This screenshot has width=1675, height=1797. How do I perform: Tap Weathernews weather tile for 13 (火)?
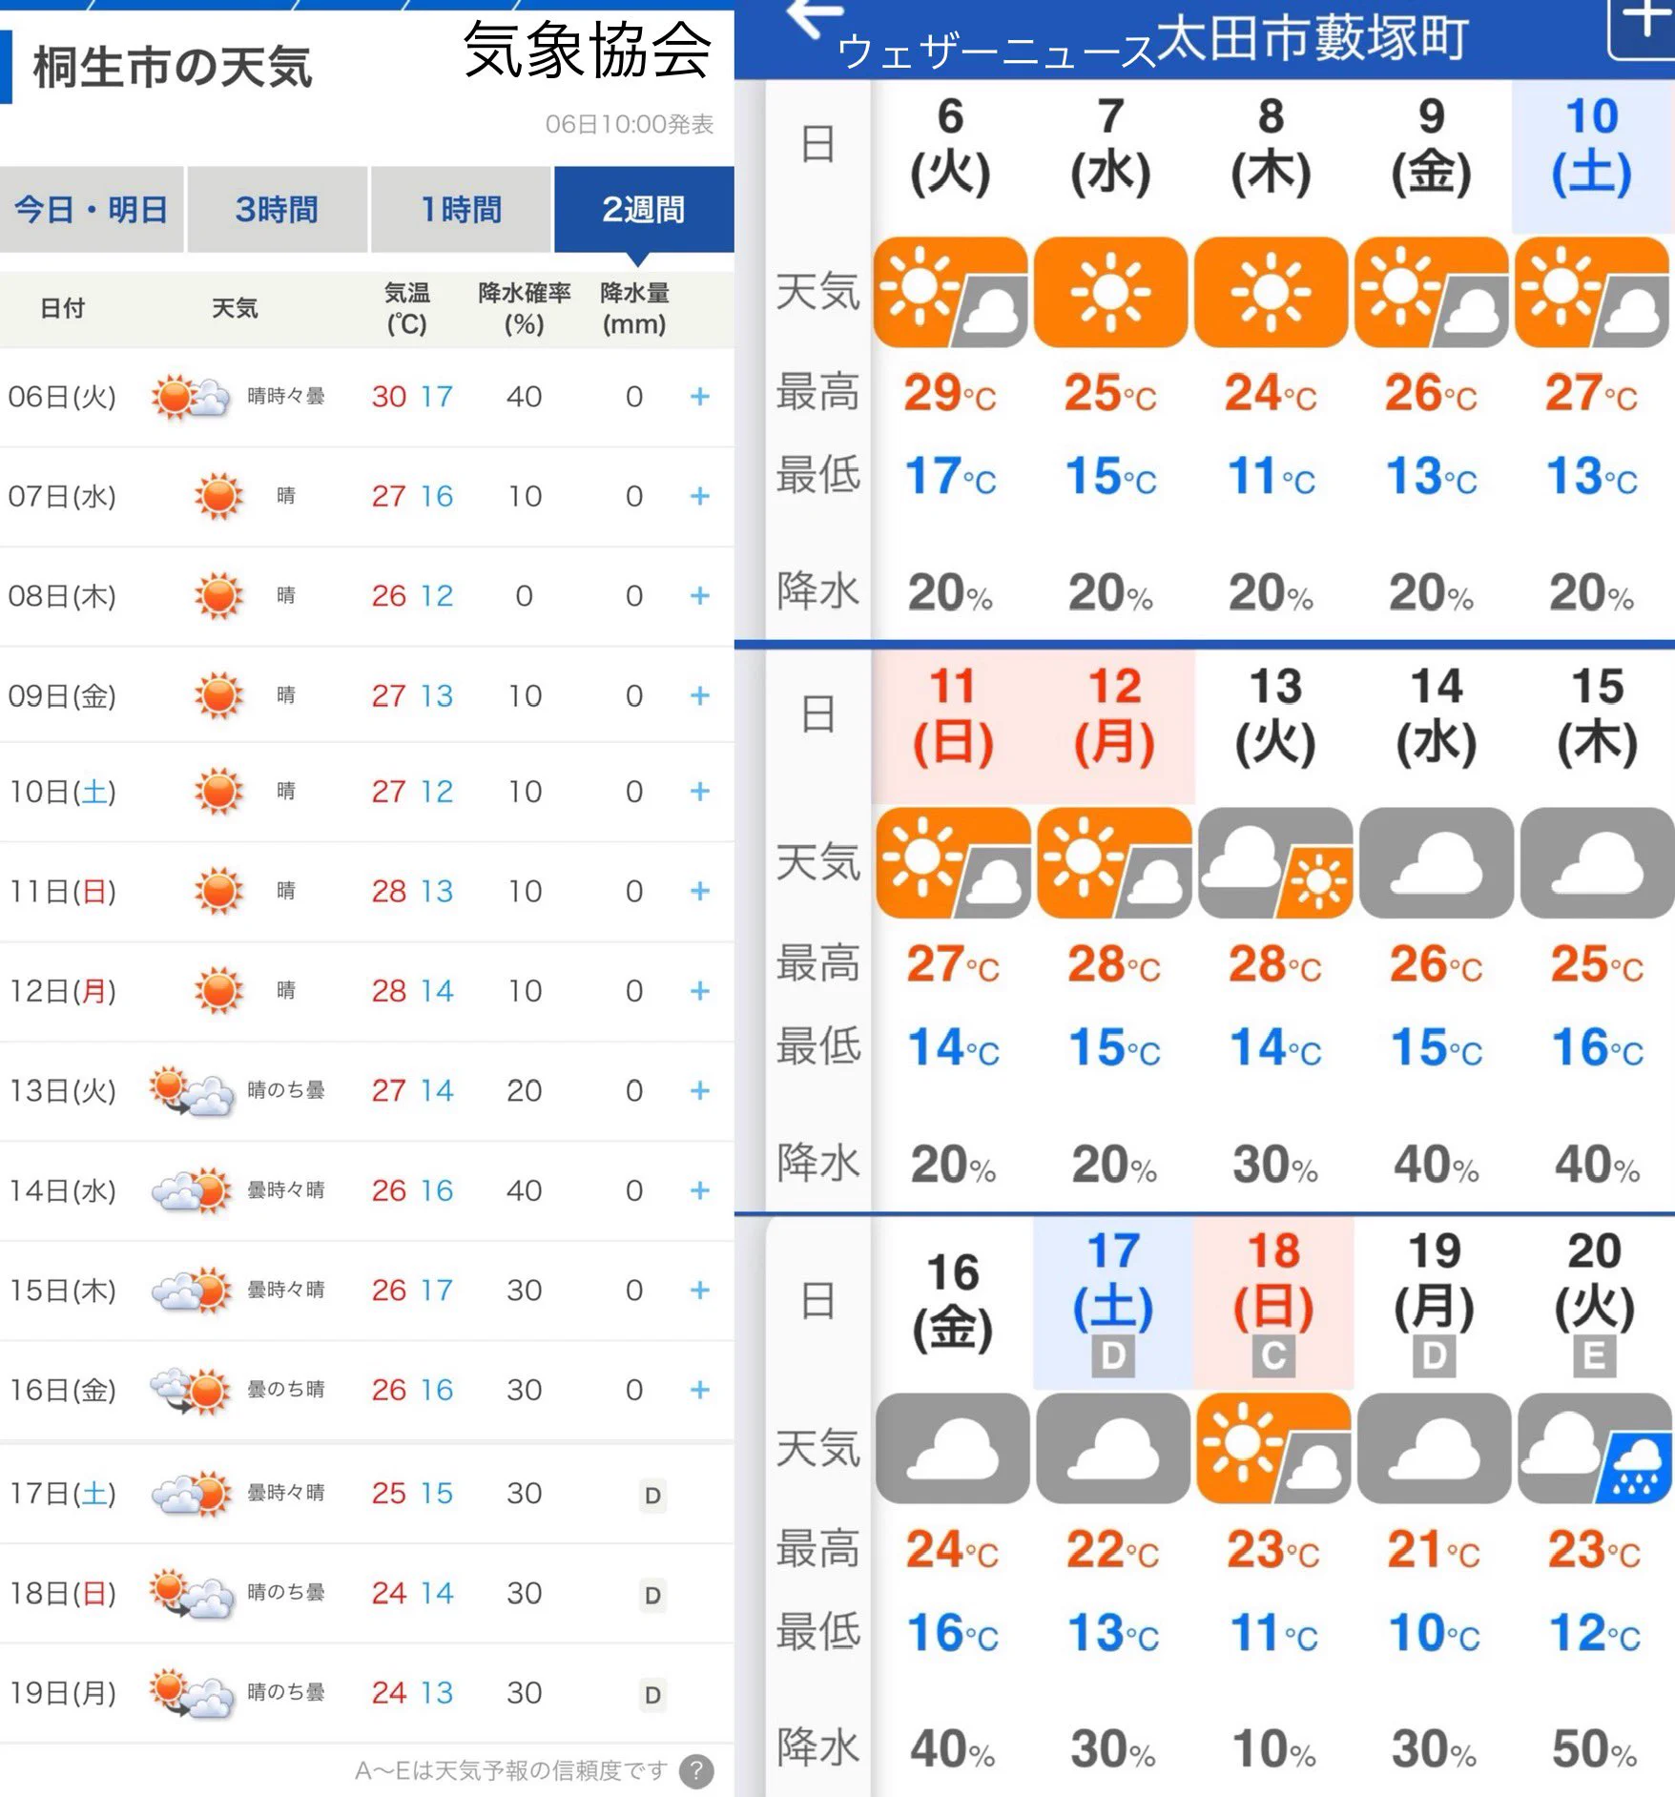coord(1275,863)
